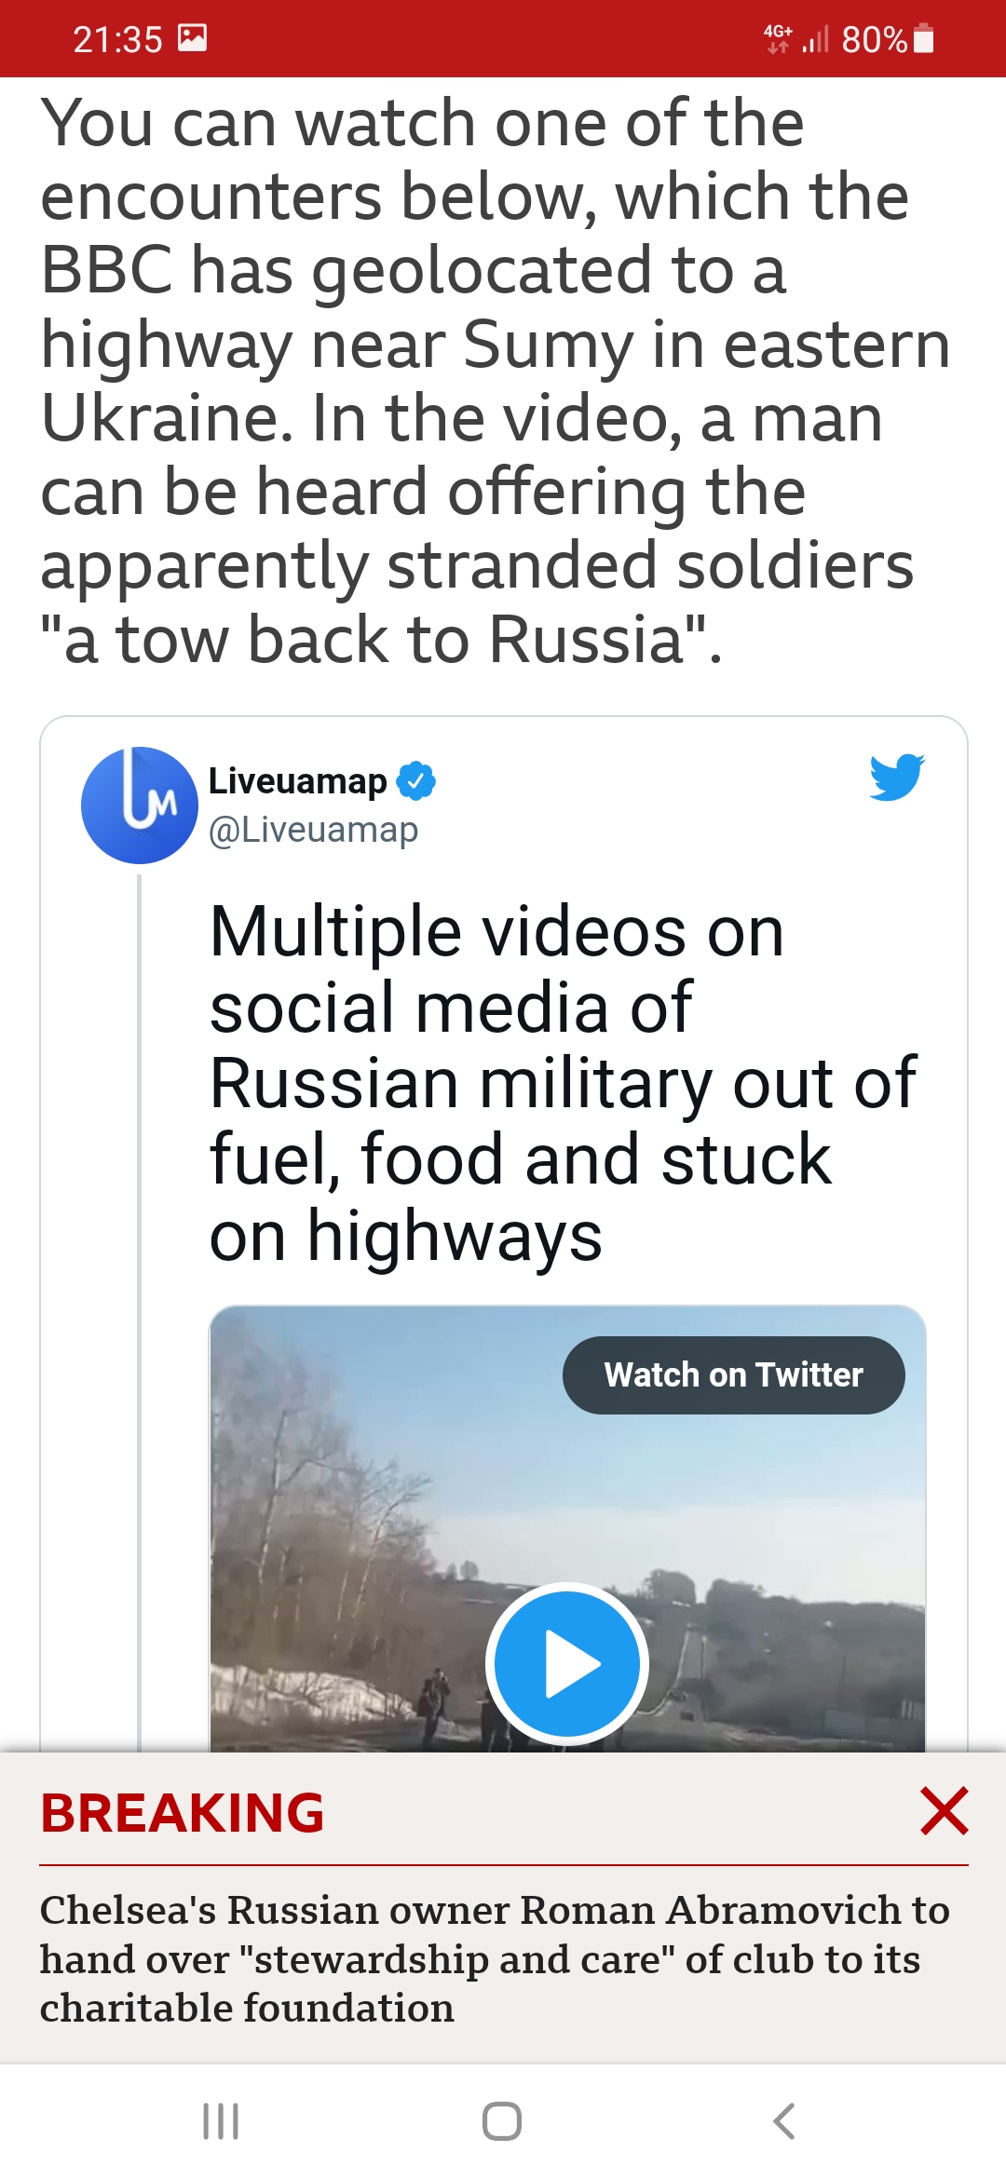Tap the battery status icon

click(x=924, y=39)
